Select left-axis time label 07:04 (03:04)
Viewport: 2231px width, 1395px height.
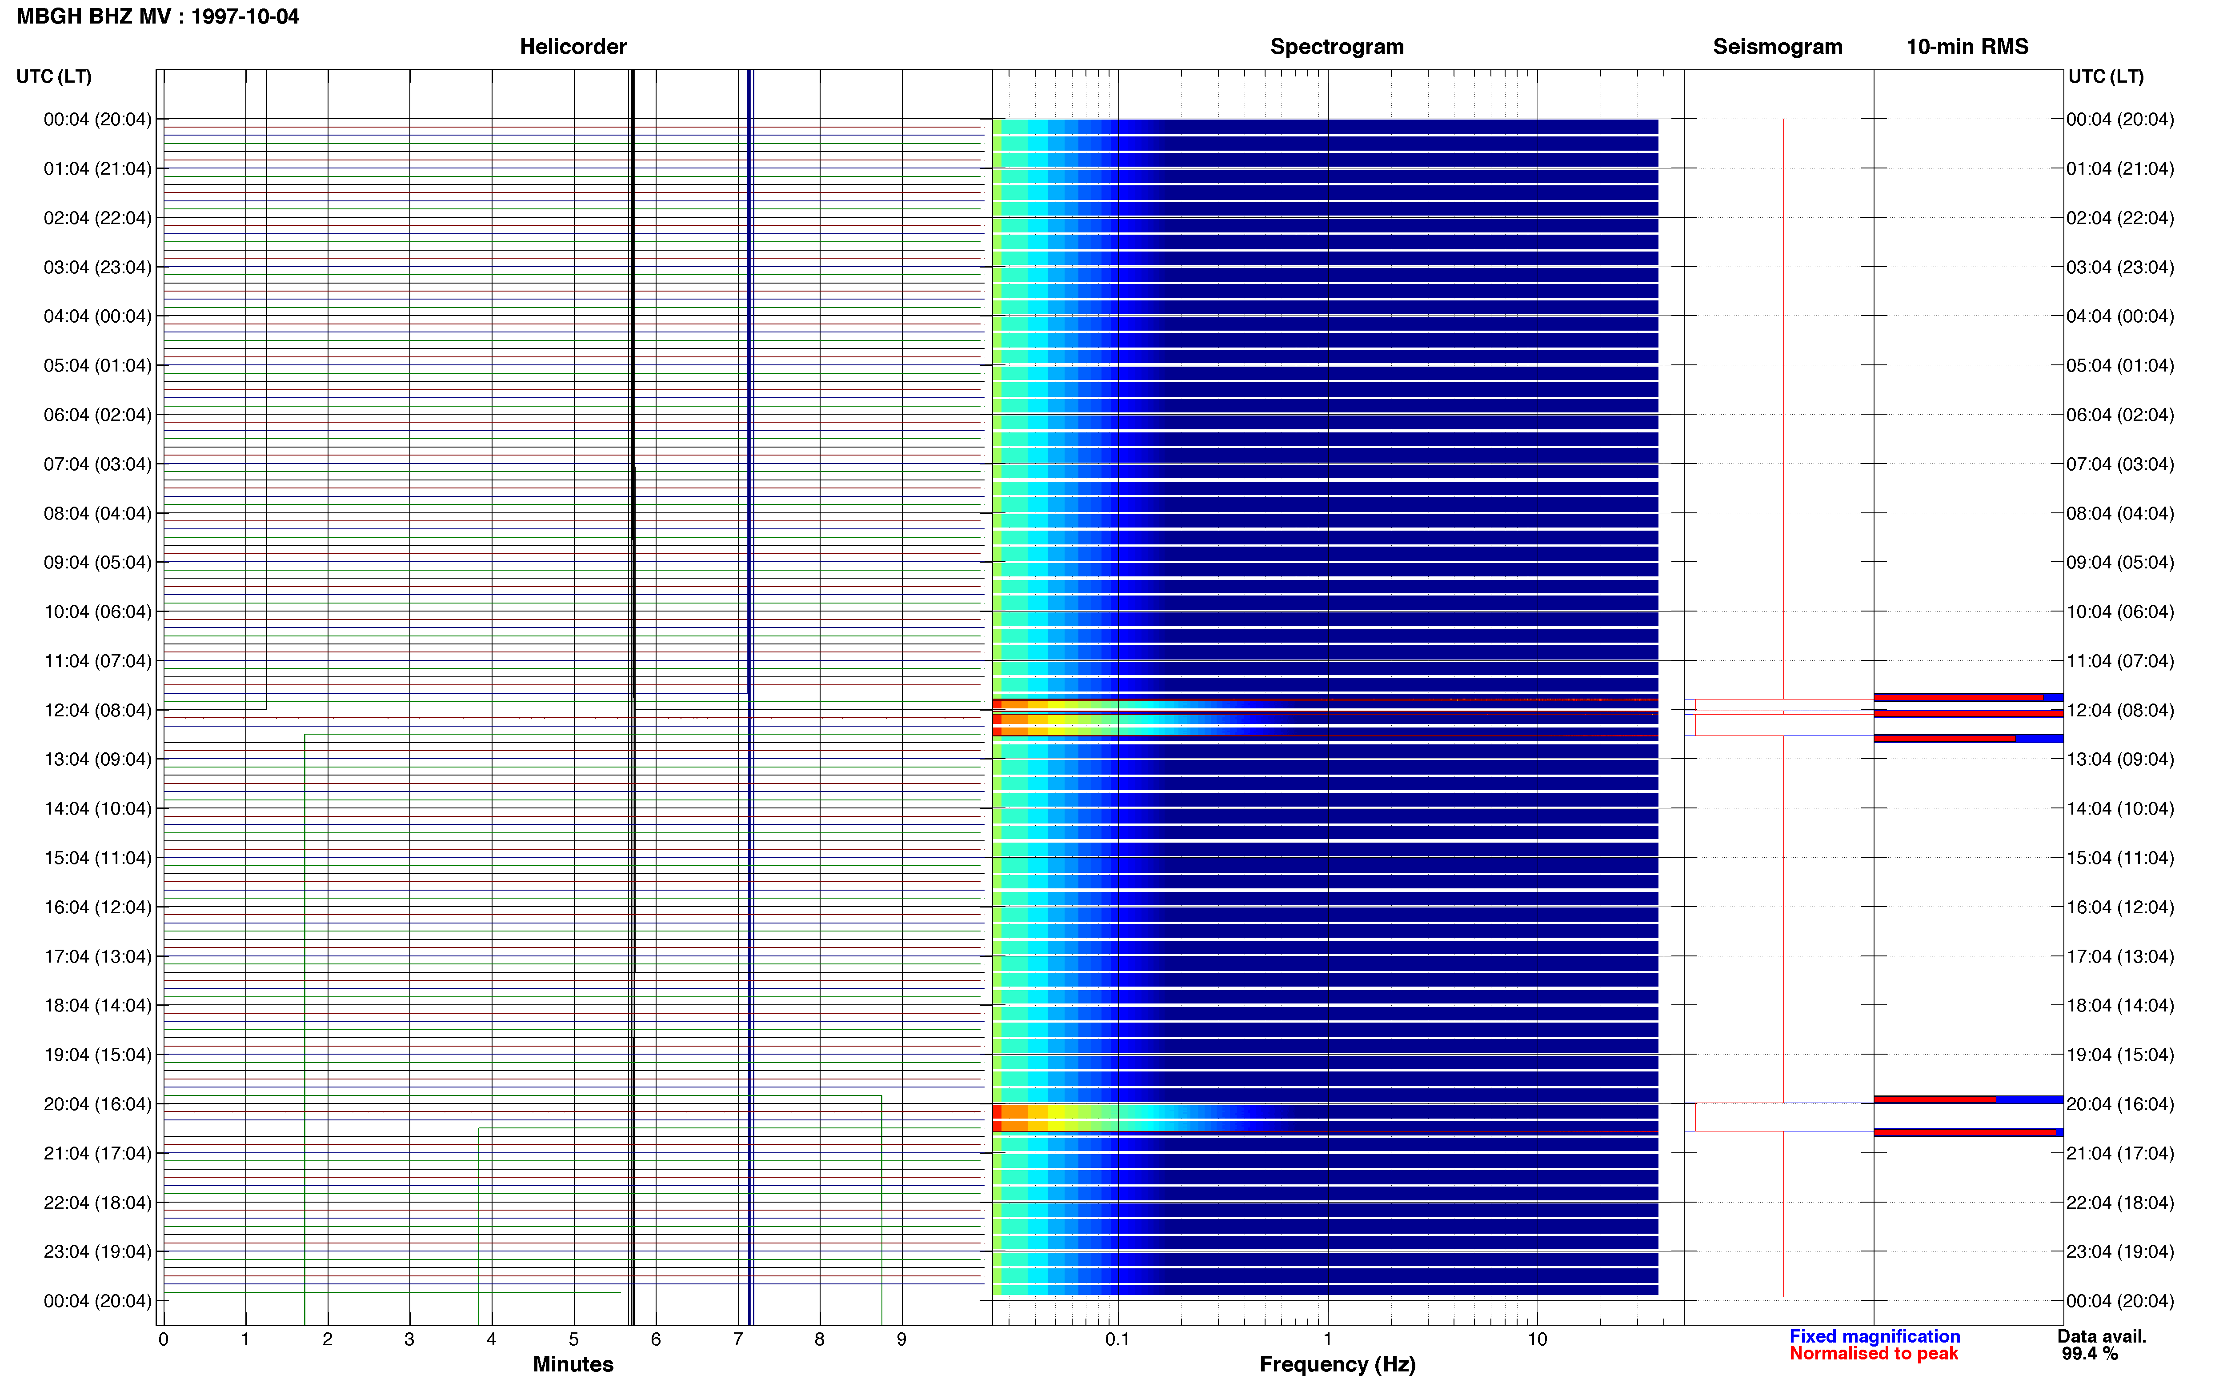click(x=98, y=464)
